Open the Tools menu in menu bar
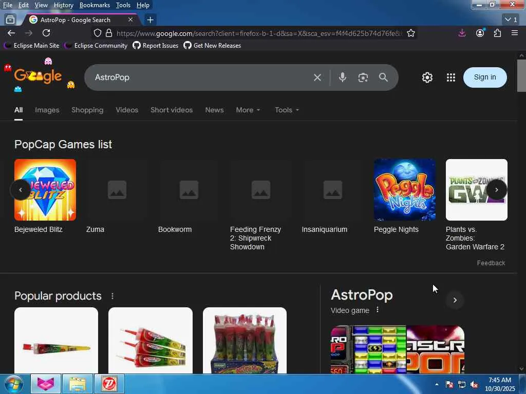 [x=123, y=5]
